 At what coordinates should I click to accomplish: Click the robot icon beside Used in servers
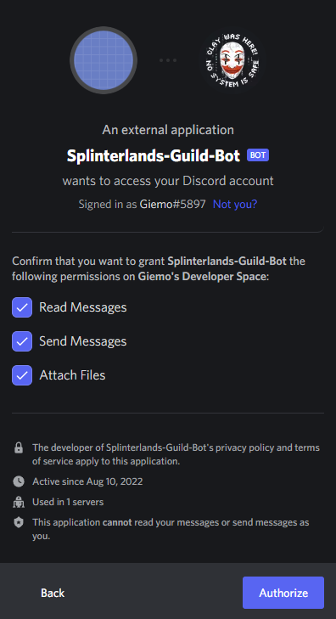tap(19, 502)
